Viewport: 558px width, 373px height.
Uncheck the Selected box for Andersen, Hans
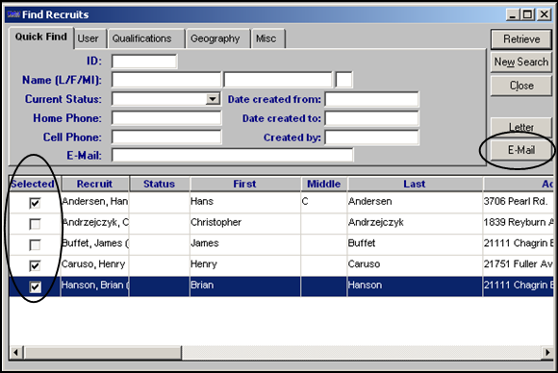point(35,203)
